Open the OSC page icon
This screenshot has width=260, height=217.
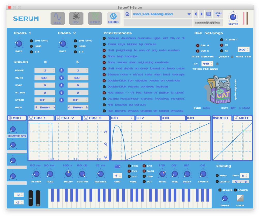click(x=57, y=18)
